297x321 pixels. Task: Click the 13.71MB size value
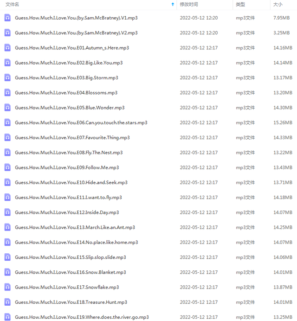pos(283,182)
